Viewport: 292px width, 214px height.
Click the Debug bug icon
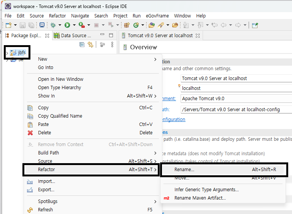point(53,25)
